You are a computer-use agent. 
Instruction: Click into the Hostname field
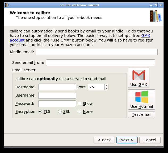[57, 87]
